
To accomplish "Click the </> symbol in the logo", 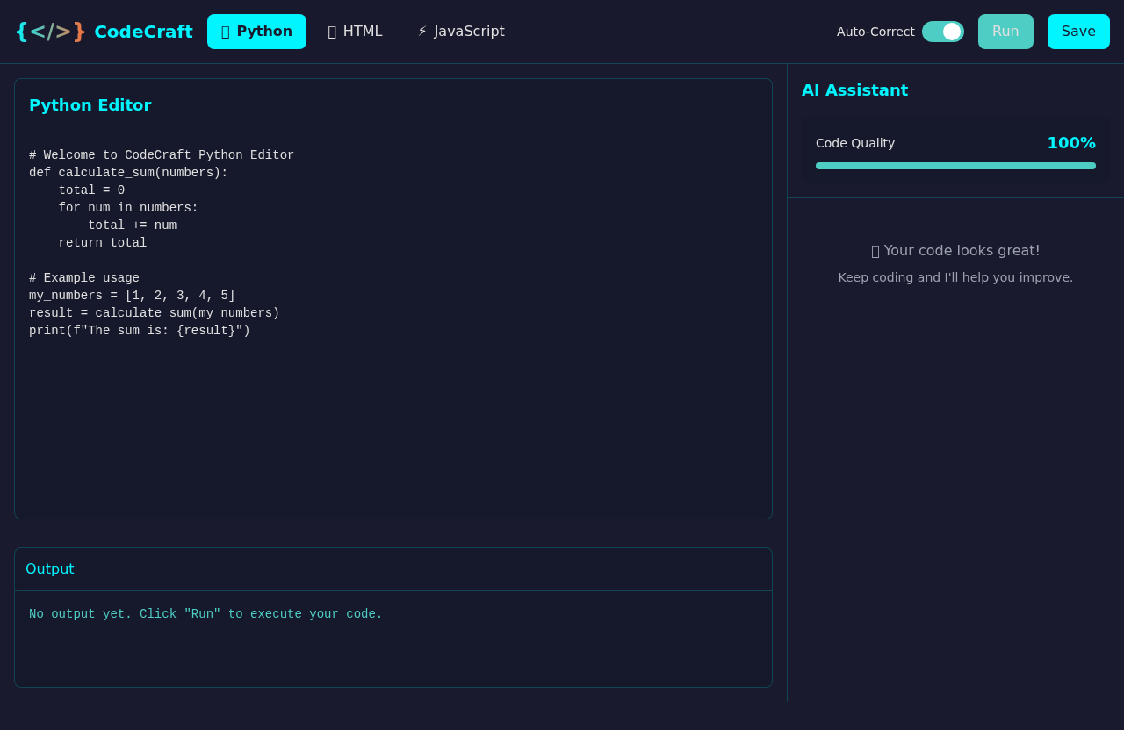I will point(50,32).
